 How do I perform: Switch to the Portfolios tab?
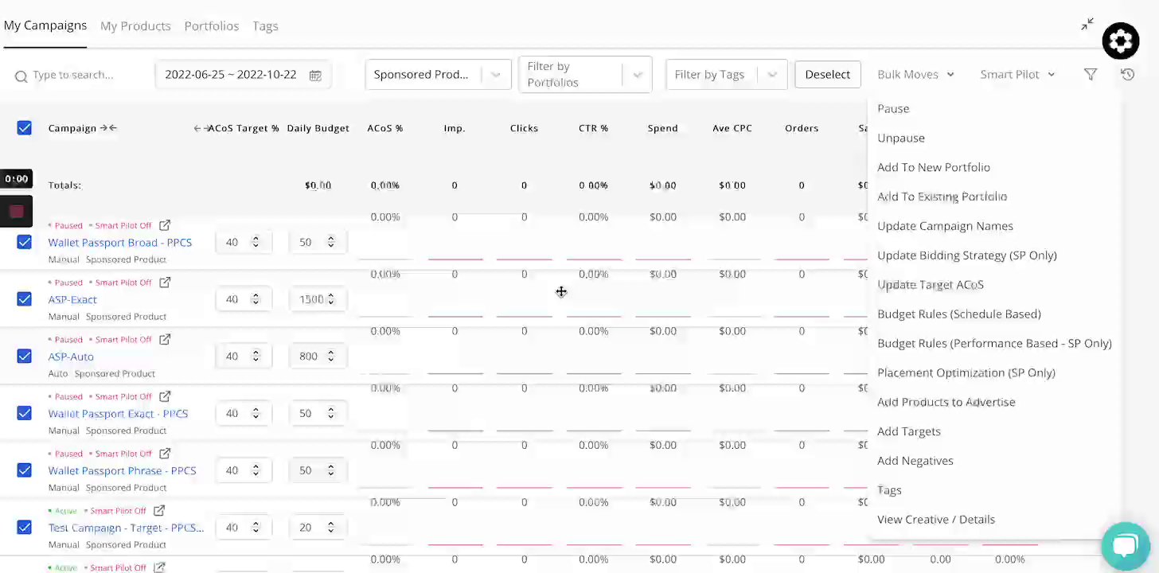point(212,25)
